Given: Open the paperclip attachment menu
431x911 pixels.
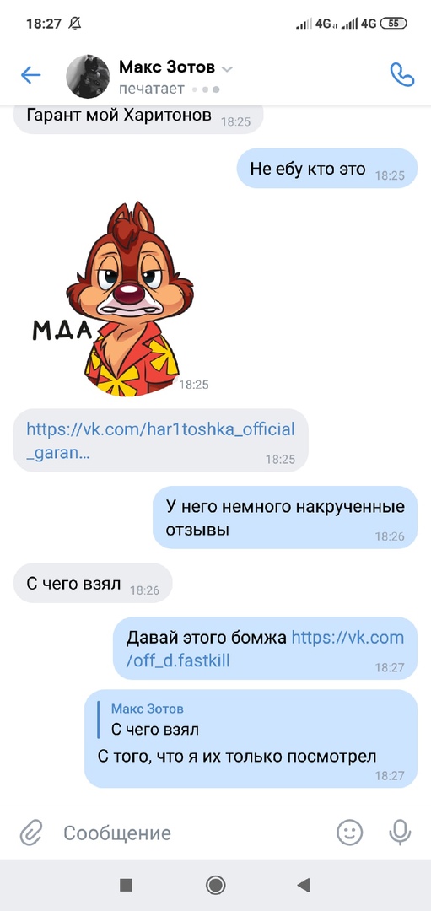Looking at the screenshot, I should point(31,833).
